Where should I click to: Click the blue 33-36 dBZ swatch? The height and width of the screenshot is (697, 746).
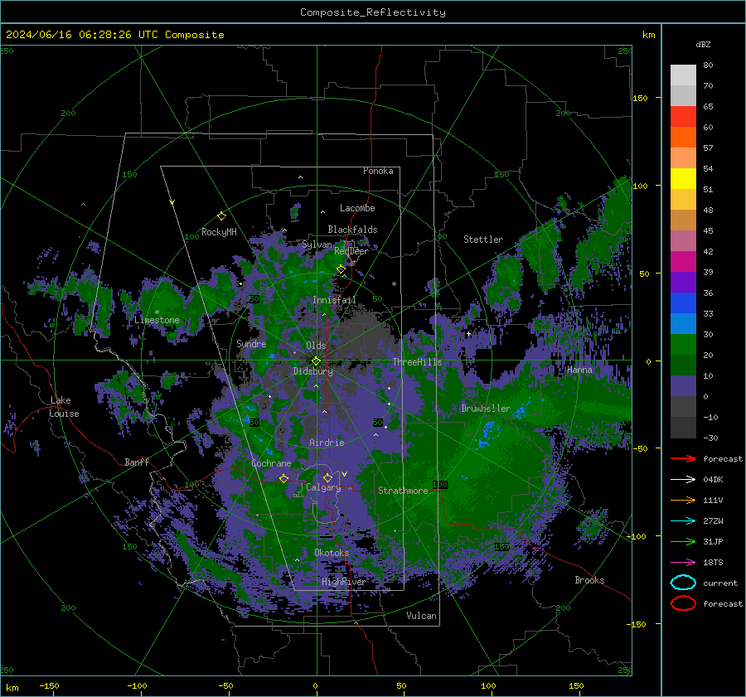pyautogui.click(x=683, y=303)
